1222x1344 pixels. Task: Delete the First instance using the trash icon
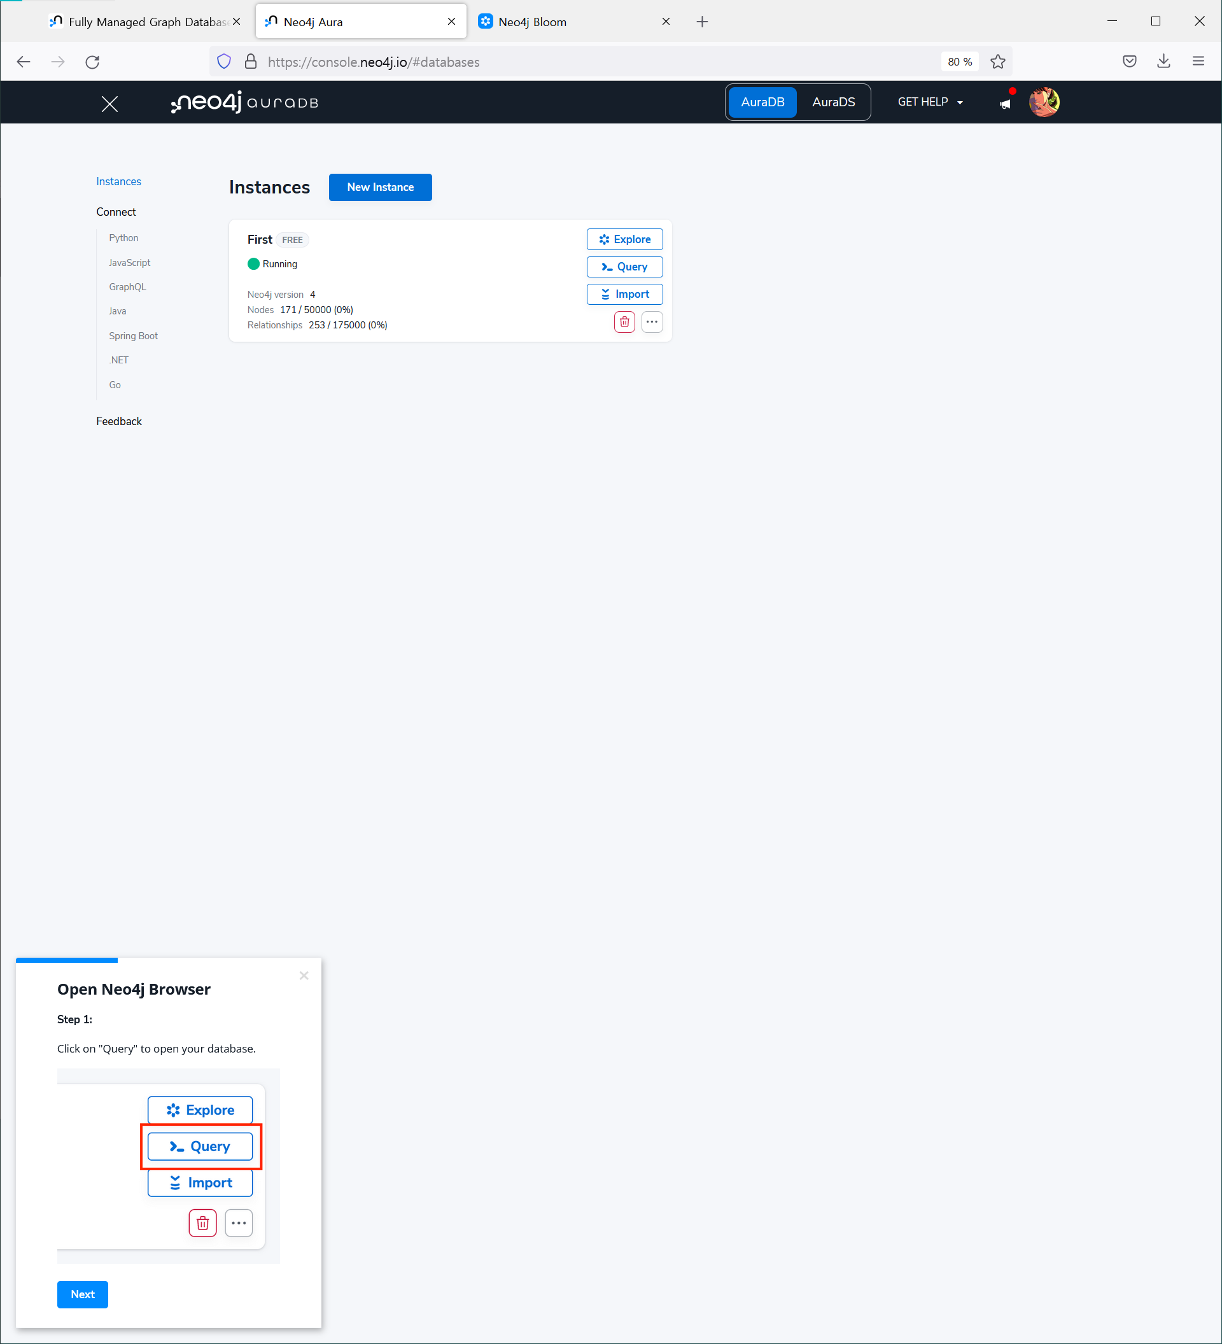point(624,322)
